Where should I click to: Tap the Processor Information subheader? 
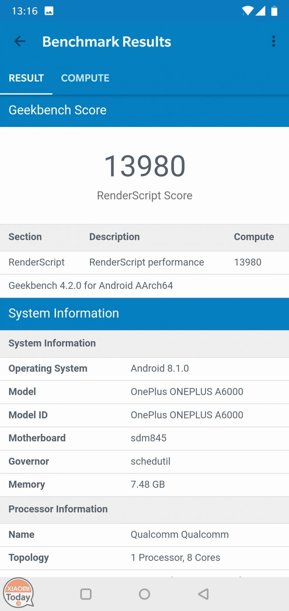pyautogui.click(x=144, y=509)
